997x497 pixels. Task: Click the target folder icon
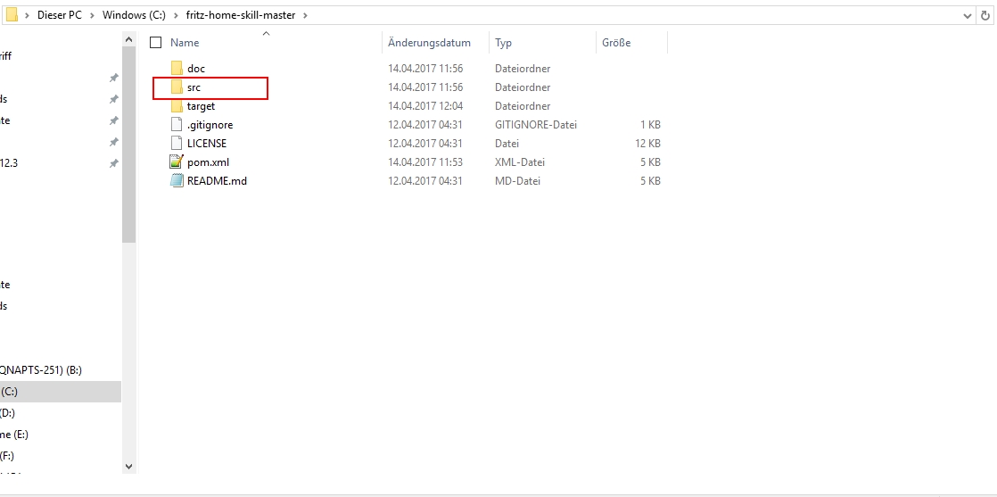point(176,106)
